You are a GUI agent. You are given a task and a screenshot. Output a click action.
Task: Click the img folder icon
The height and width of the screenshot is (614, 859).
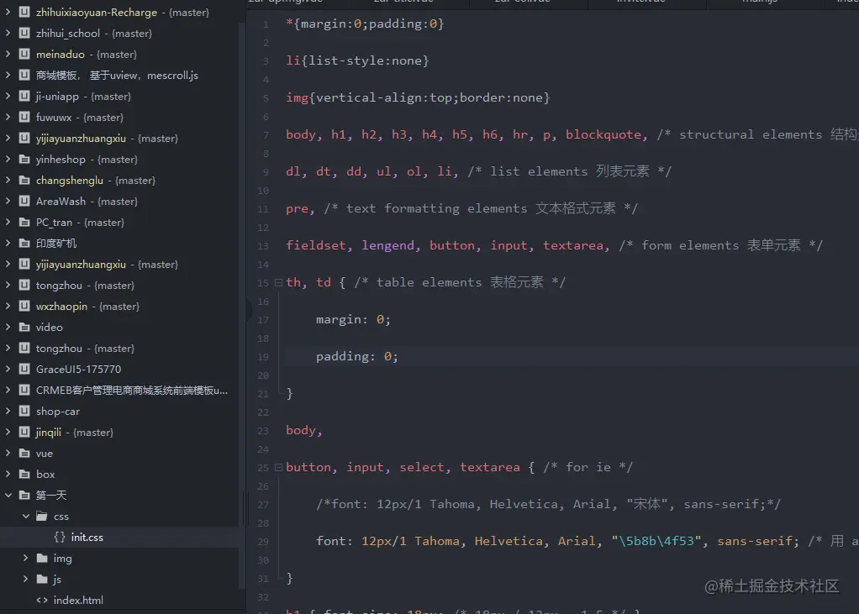[x=42, y=559]
